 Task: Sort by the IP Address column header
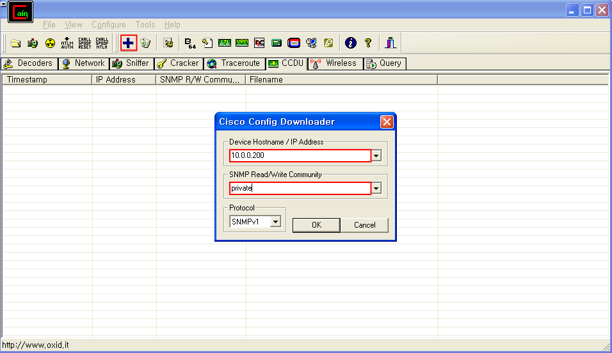pos(124,79)
